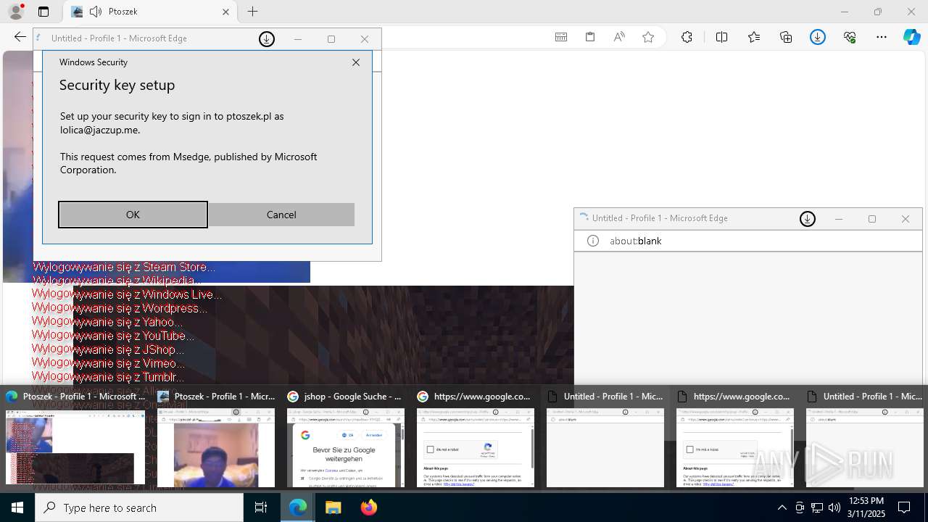Open the volume speaker icon in tray
Image resolution: width=928 pixels, height=522 pixels.
[834, 507]
